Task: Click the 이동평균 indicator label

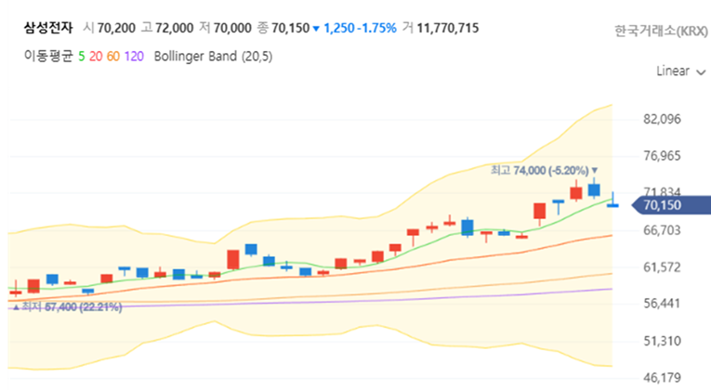Action: pos(48,56)
